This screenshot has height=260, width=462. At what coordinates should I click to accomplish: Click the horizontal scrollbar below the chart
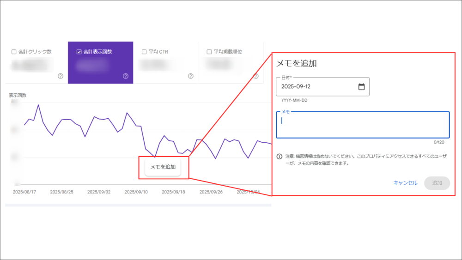[138, 205]
